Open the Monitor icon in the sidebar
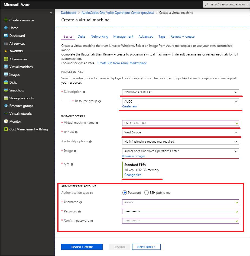Screen dimensions: 250x256 click(x=6, y=122)
